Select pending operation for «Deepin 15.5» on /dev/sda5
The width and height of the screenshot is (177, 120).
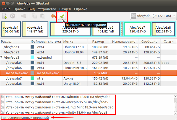pyautogui.click(x=87, y=102)
